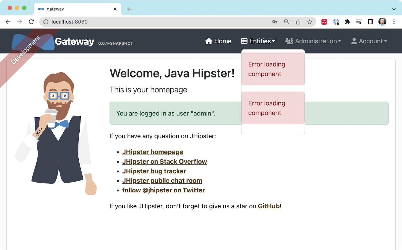Open the media controls playlist icon
The width and height of the screenshot is (402, 250).
point(359,22)
